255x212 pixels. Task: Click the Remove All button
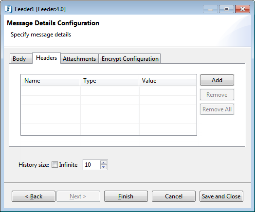(x=217, y=109)
